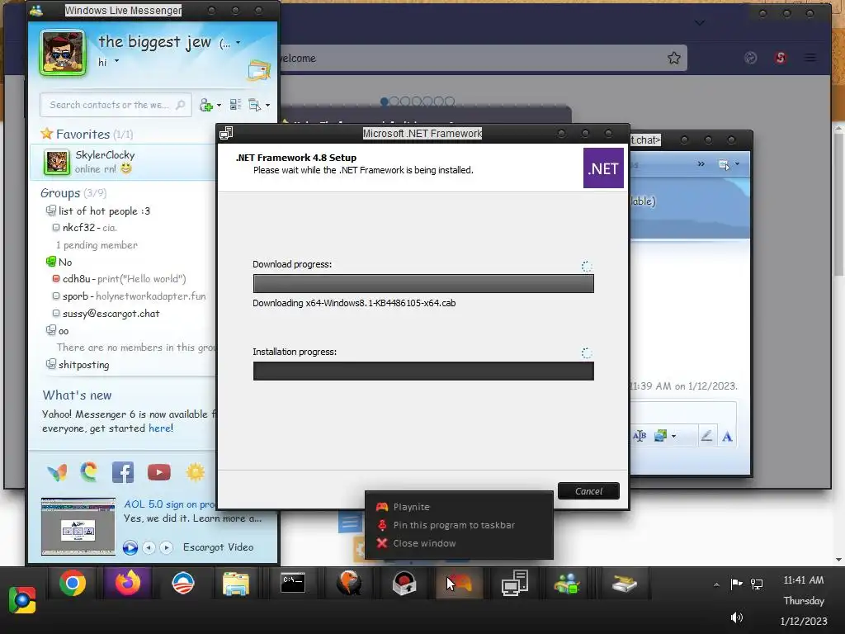
Task: Click the MSN butterfly icon
Action: pos(57,472)
